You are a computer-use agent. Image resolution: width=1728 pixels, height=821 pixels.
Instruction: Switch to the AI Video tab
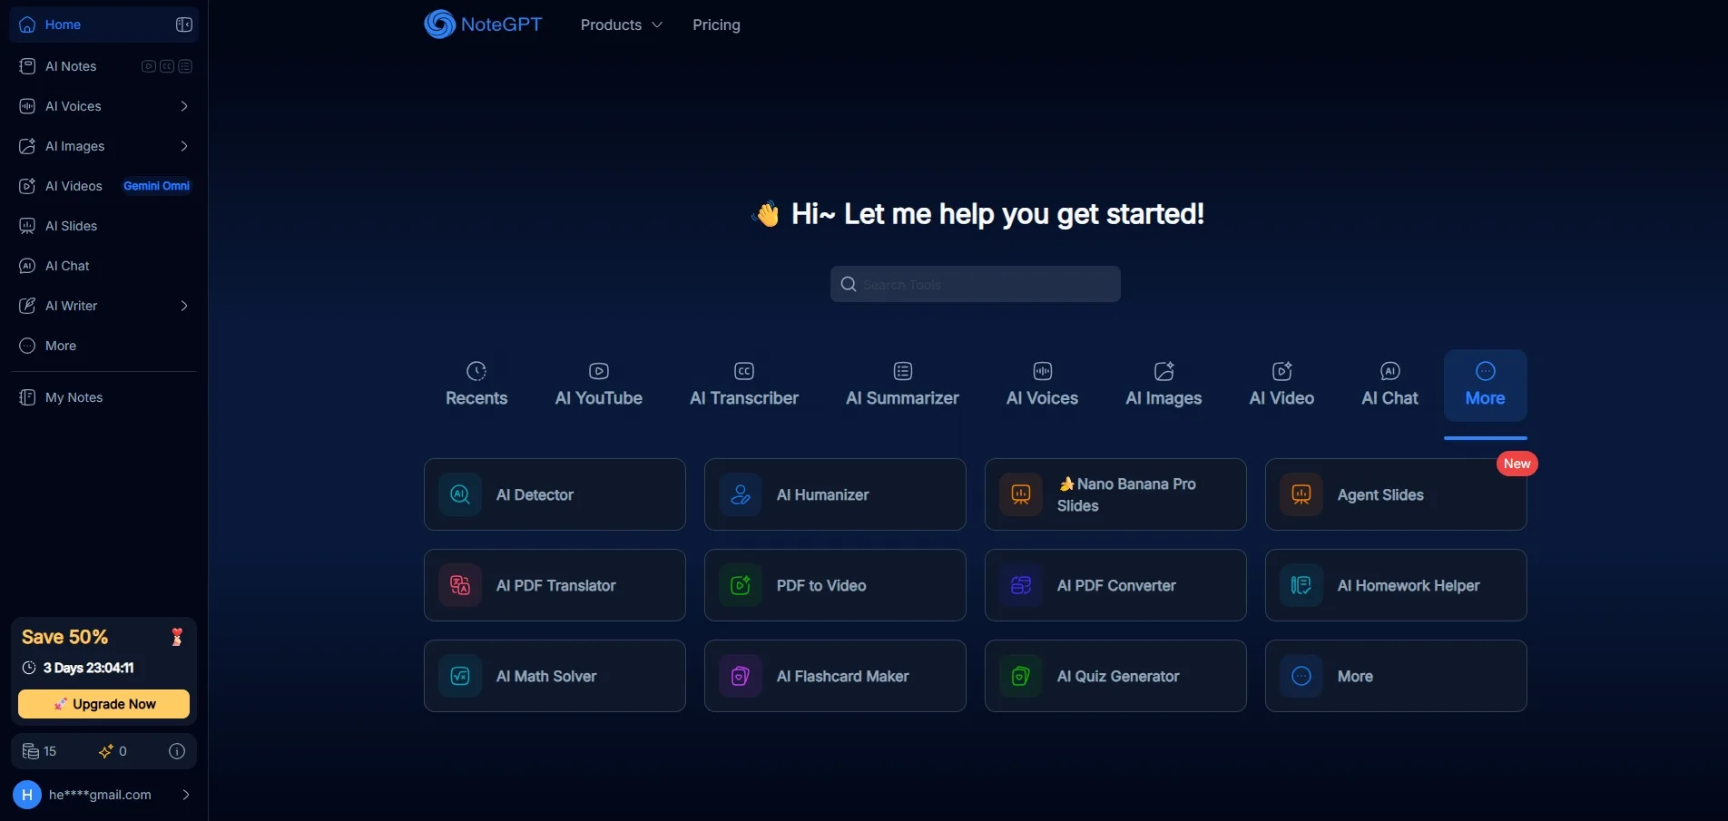(x=1281, y=385)
